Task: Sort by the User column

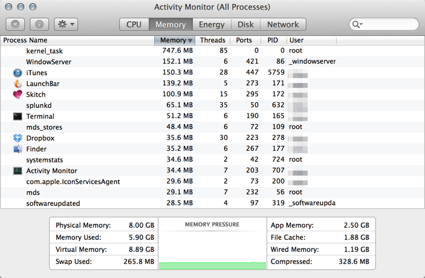Action: pos(311,40)
